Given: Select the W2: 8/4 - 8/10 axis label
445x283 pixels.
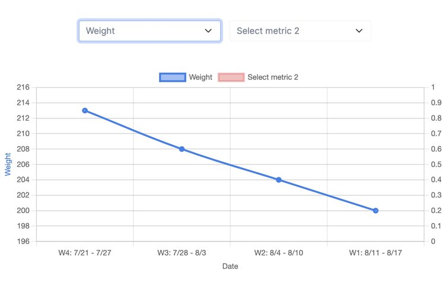Looking at the screenshot, I should (x=279, y=253).
